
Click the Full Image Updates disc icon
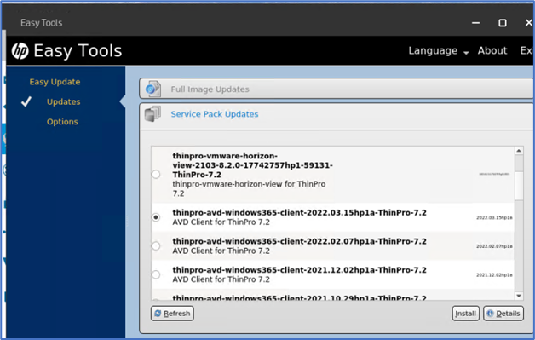[x=152, y=89]
